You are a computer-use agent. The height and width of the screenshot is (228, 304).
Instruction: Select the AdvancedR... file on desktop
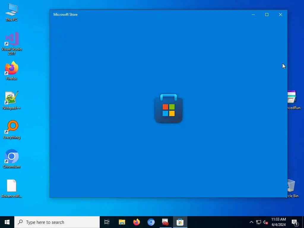click(12, 188)
